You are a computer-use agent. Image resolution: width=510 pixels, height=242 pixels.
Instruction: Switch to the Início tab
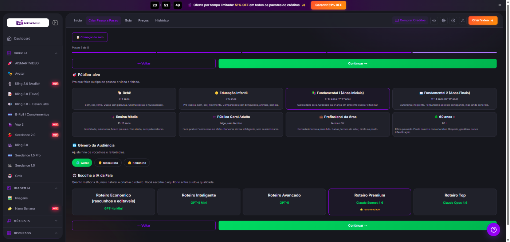(78, 20)
